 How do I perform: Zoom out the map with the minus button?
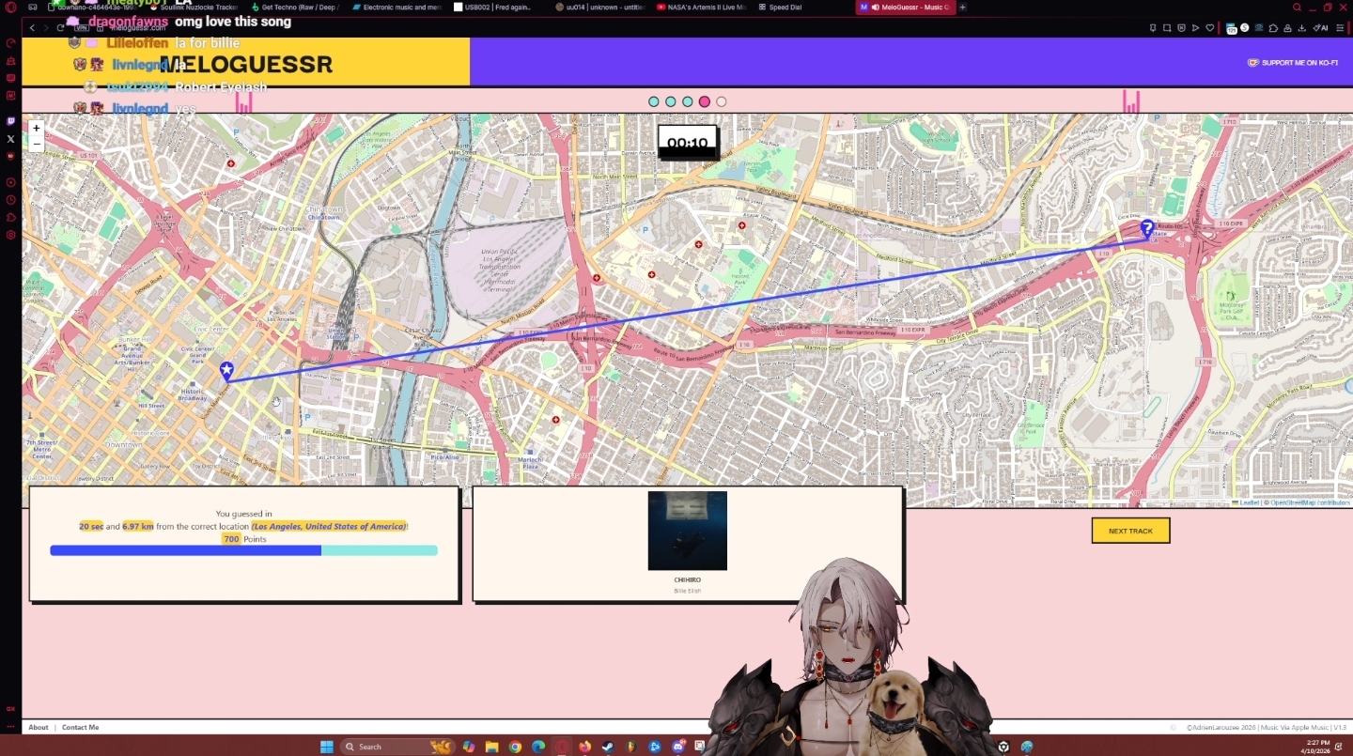pyautogui.click(x=37, y=144)
